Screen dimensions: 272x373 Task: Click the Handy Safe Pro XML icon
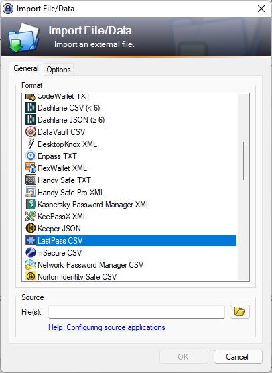coord(31,193)
